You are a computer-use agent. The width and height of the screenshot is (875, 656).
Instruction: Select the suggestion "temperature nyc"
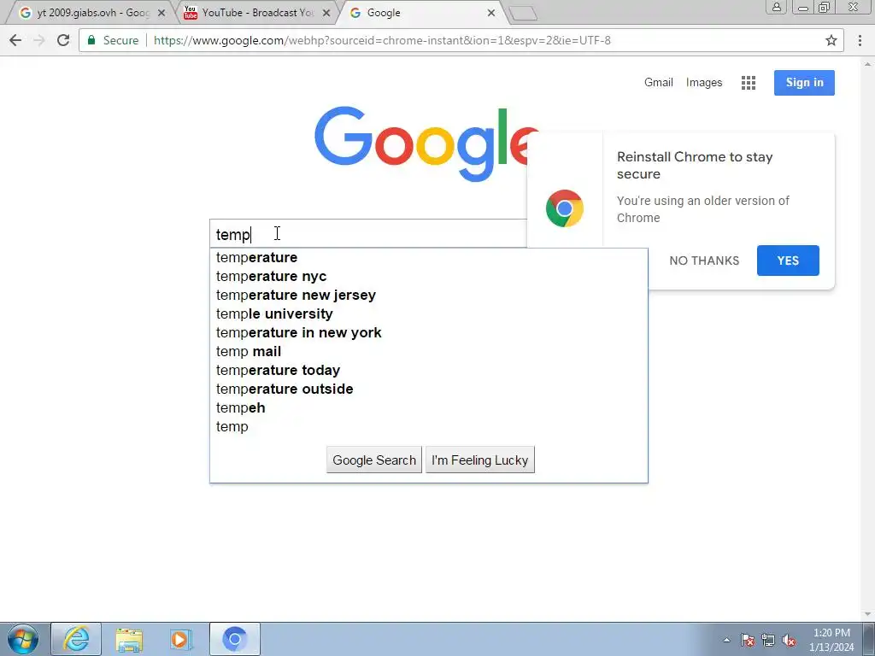click(x=429, y=276)
